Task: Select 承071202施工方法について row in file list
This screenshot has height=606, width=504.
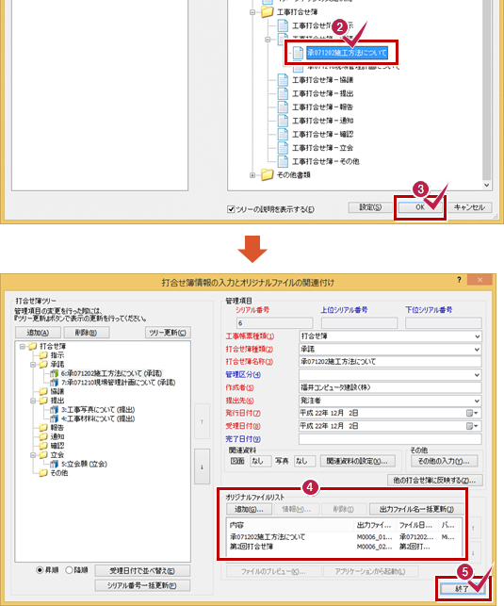Action: click(345, 537)
